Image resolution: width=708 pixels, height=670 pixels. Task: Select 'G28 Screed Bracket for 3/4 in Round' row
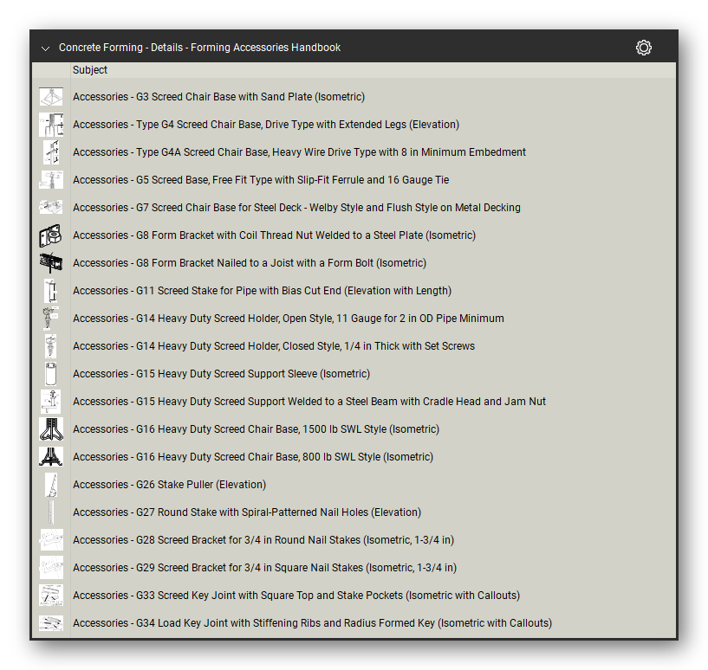354,540
